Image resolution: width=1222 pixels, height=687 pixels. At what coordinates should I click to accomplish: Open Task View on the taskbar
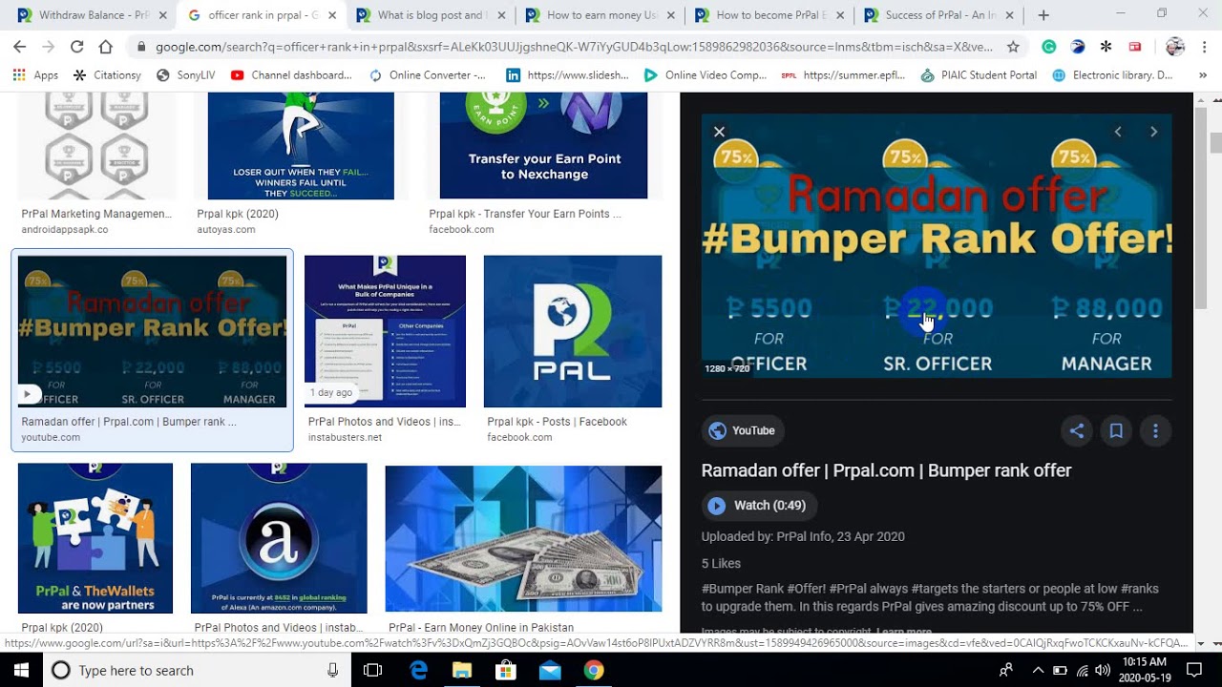click(373, 671)
